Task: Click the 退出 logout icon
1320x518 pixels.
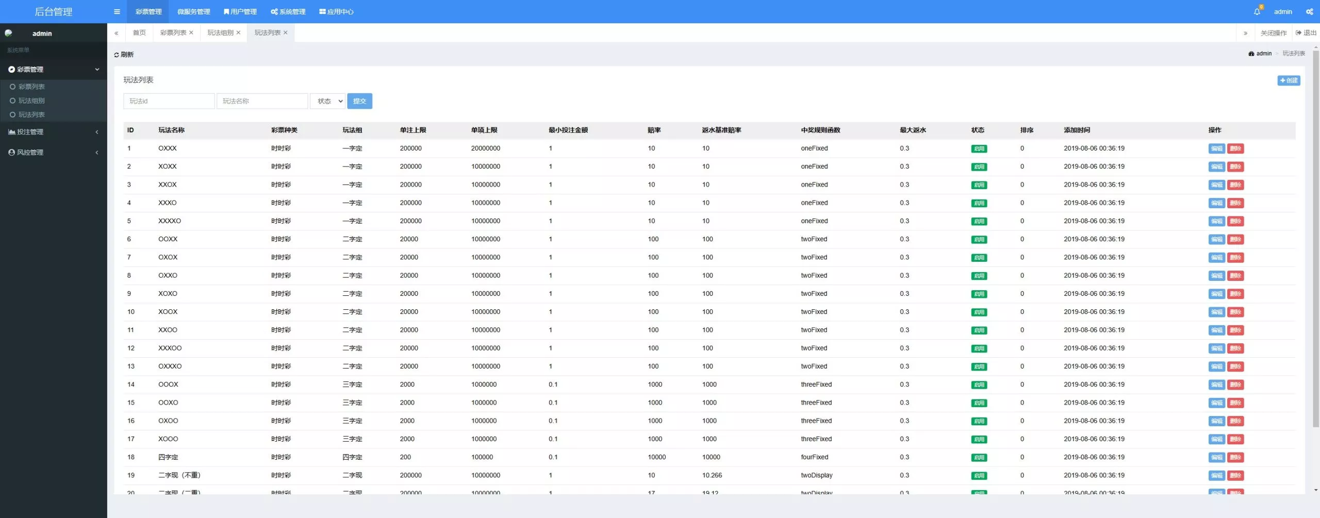Action: [x=1299, y=32]
